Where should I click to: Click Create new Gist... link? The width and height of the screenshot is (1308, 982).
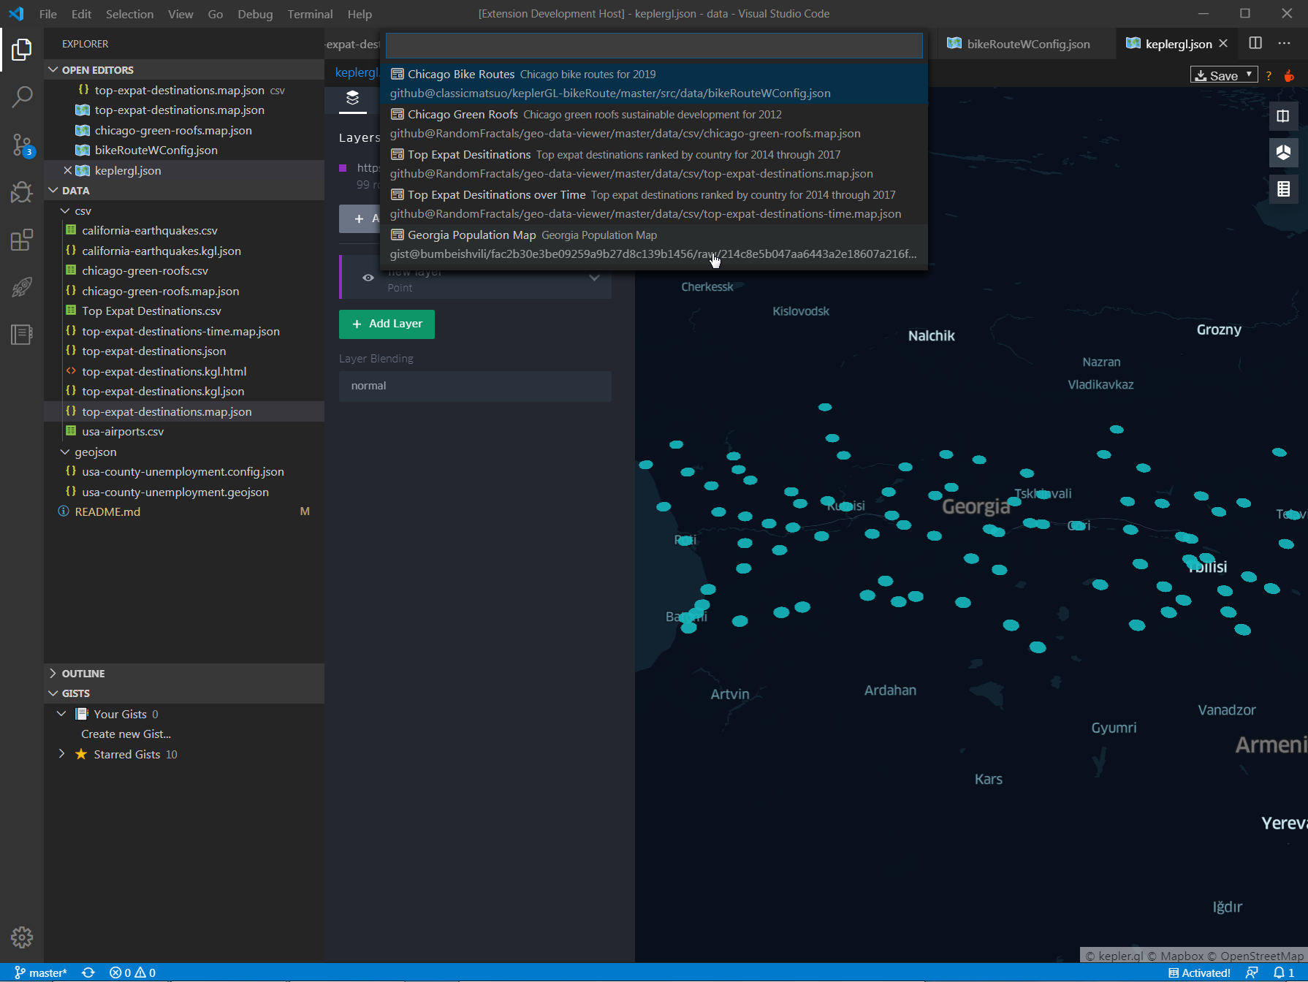point(126,734)
